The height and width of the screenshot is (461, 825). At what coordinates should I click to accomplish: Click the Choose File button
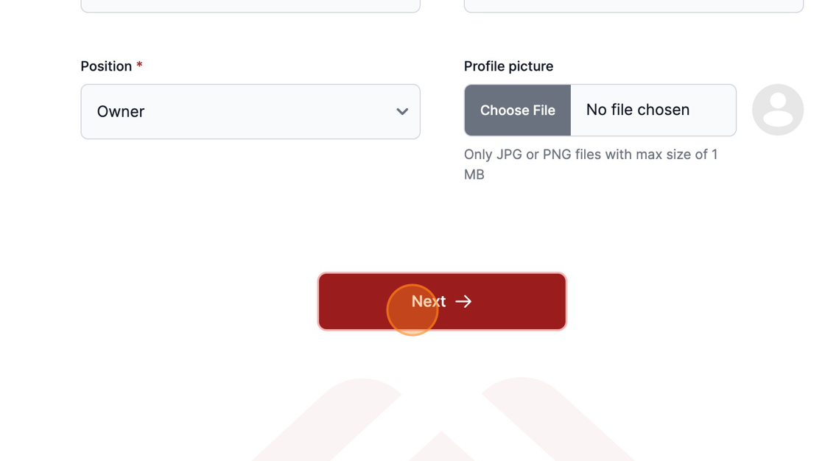click(x=518, y=110)
